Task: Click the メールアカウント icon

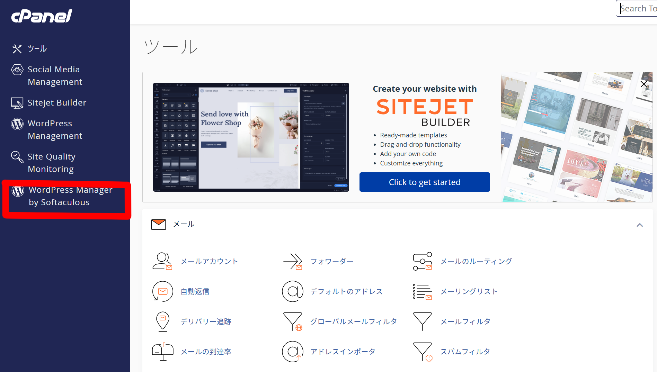Action: (x=162, y=261)
